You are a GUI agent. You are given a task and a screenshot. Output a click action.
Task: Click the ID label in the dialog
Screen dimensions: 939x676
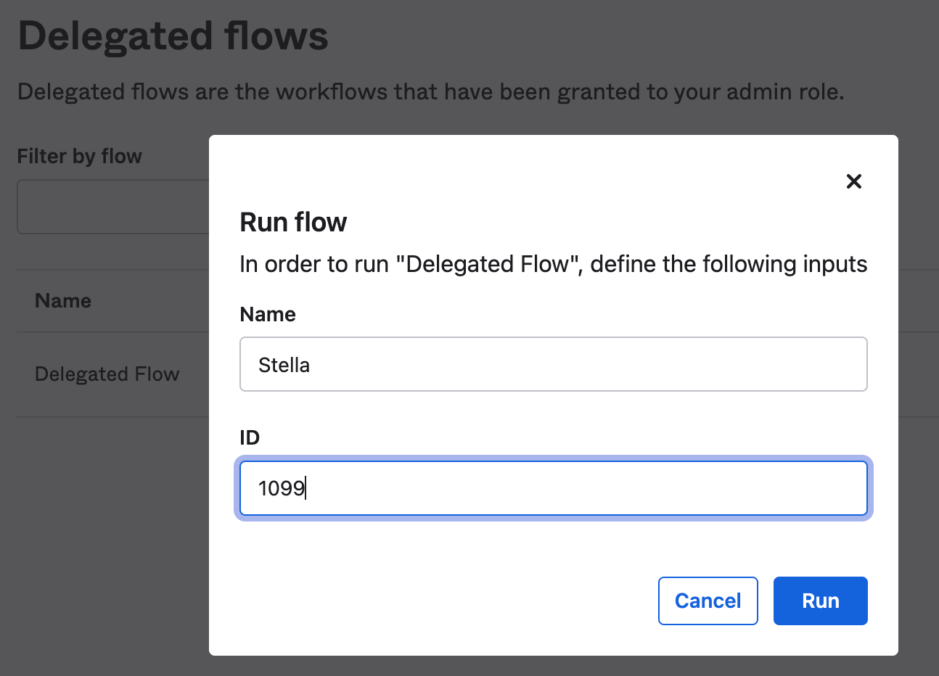click(250, 437)
